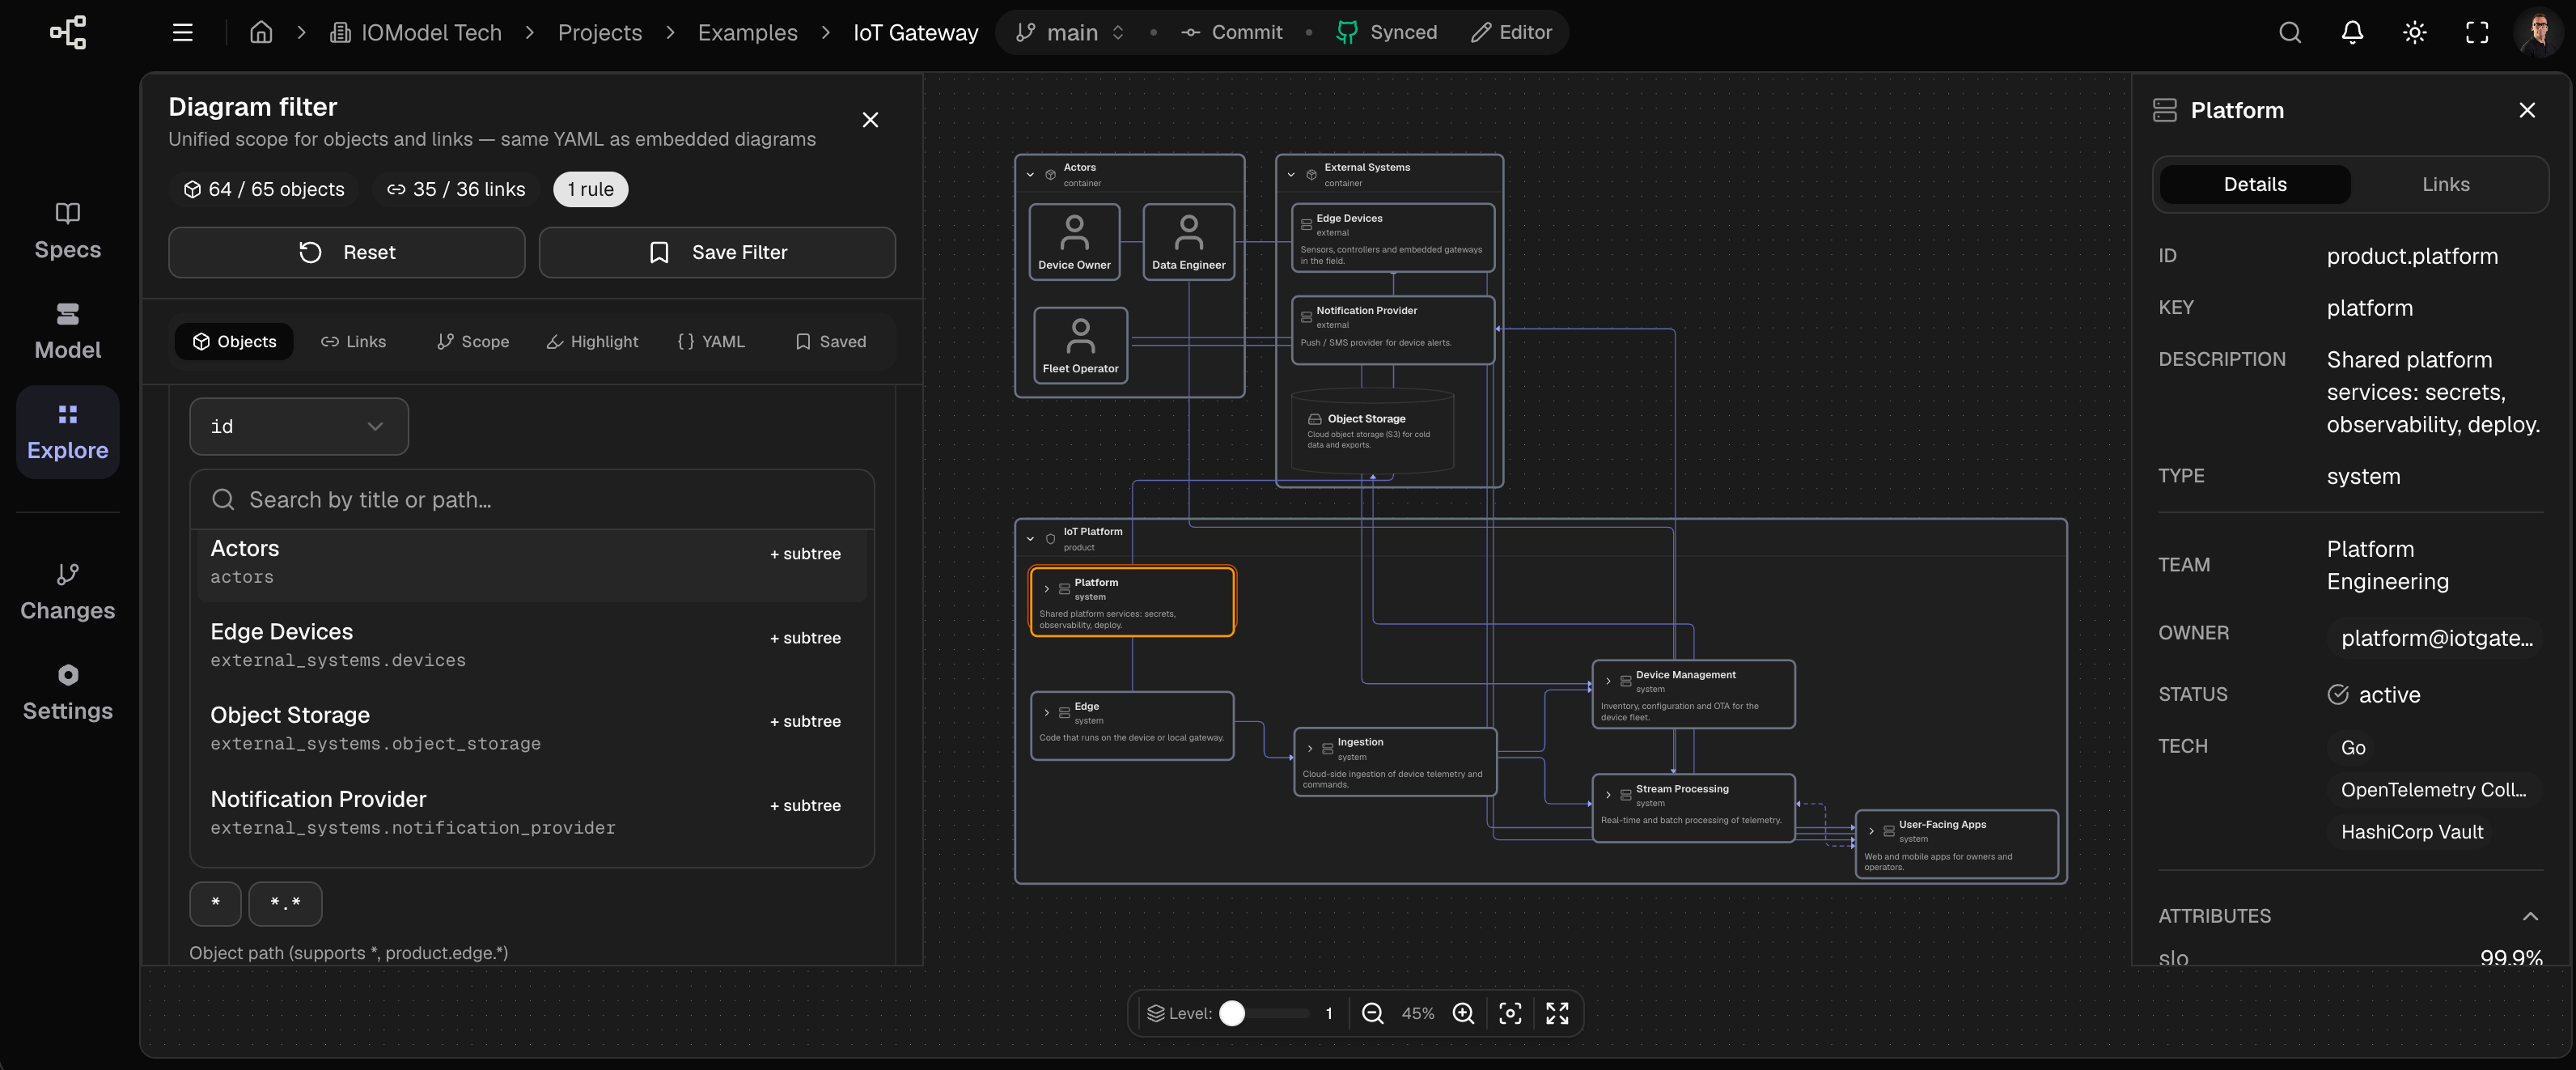Screen dimensions: 2576x1070
Task: Close the Platform details panel
Action: [2526, 110]
